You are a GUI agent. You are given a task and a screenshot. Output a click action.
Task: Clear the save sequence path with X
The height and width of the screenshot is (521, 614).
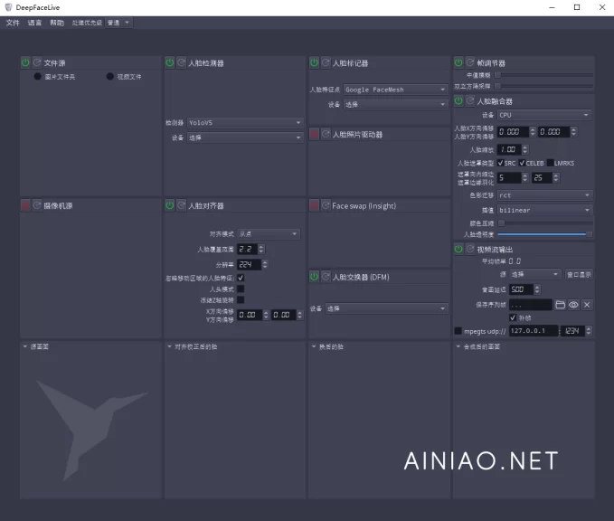[x=587, y=305]
